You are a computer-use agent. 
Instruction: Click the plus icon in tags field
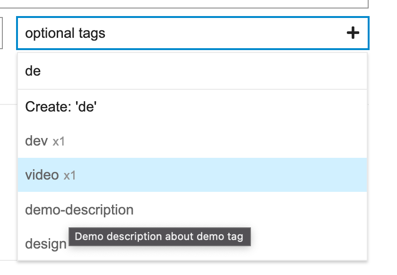(x=353, y=33)
